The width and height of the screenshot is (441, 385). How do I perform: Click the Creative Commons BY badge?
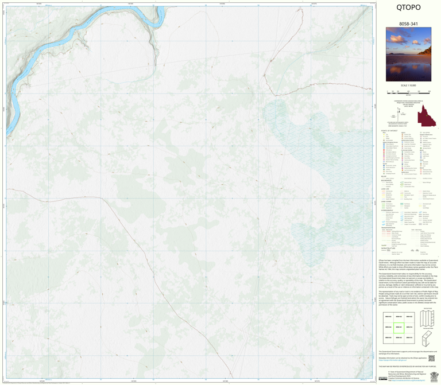tap(383, 379)
